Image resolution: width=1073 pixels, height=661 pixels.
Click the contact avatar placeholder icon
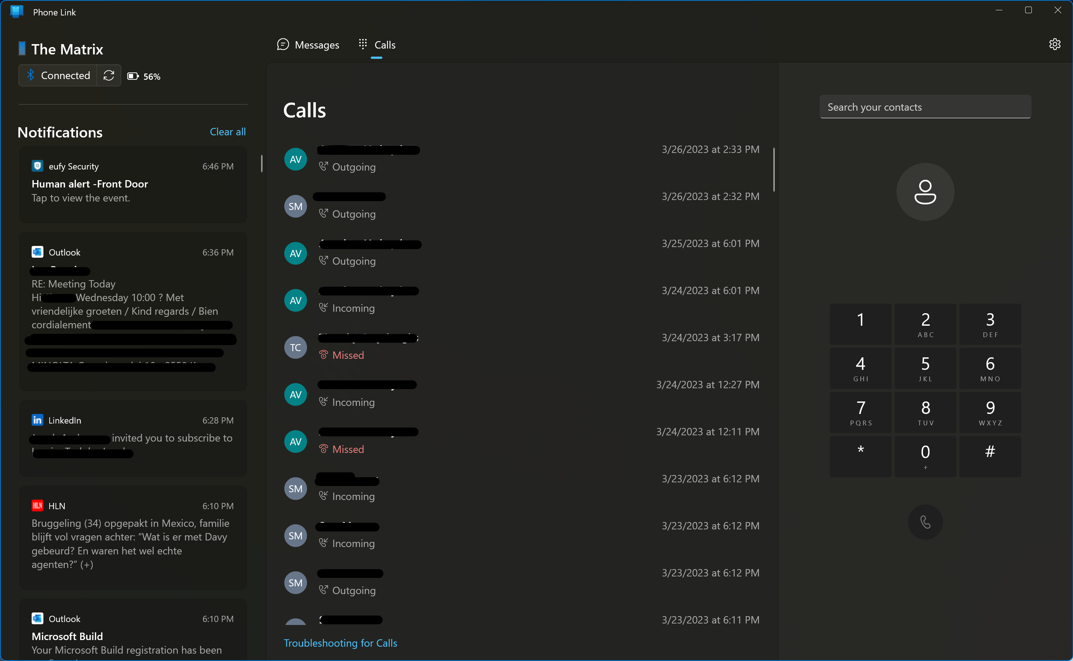pos(925,192)
